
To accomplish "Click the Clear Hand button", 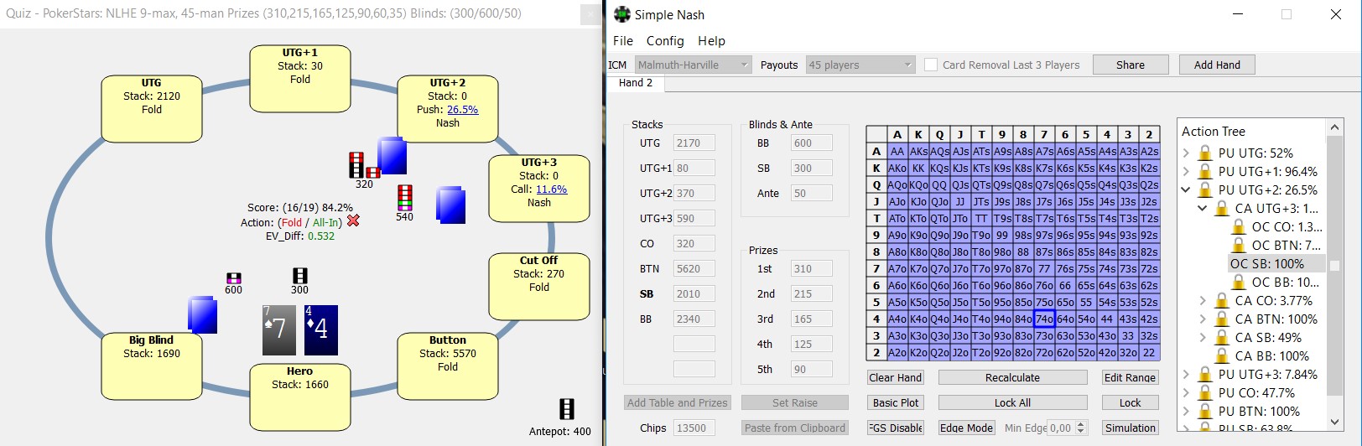I will [896, 377].
